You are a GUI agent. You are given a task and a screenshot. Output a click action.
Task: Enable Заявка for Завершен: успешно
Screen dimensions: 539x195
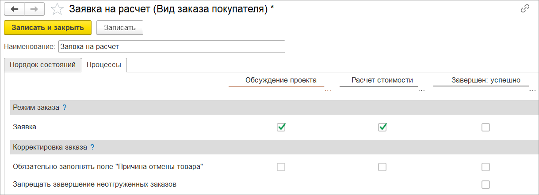pyautogui.click(x=485, y=127)
